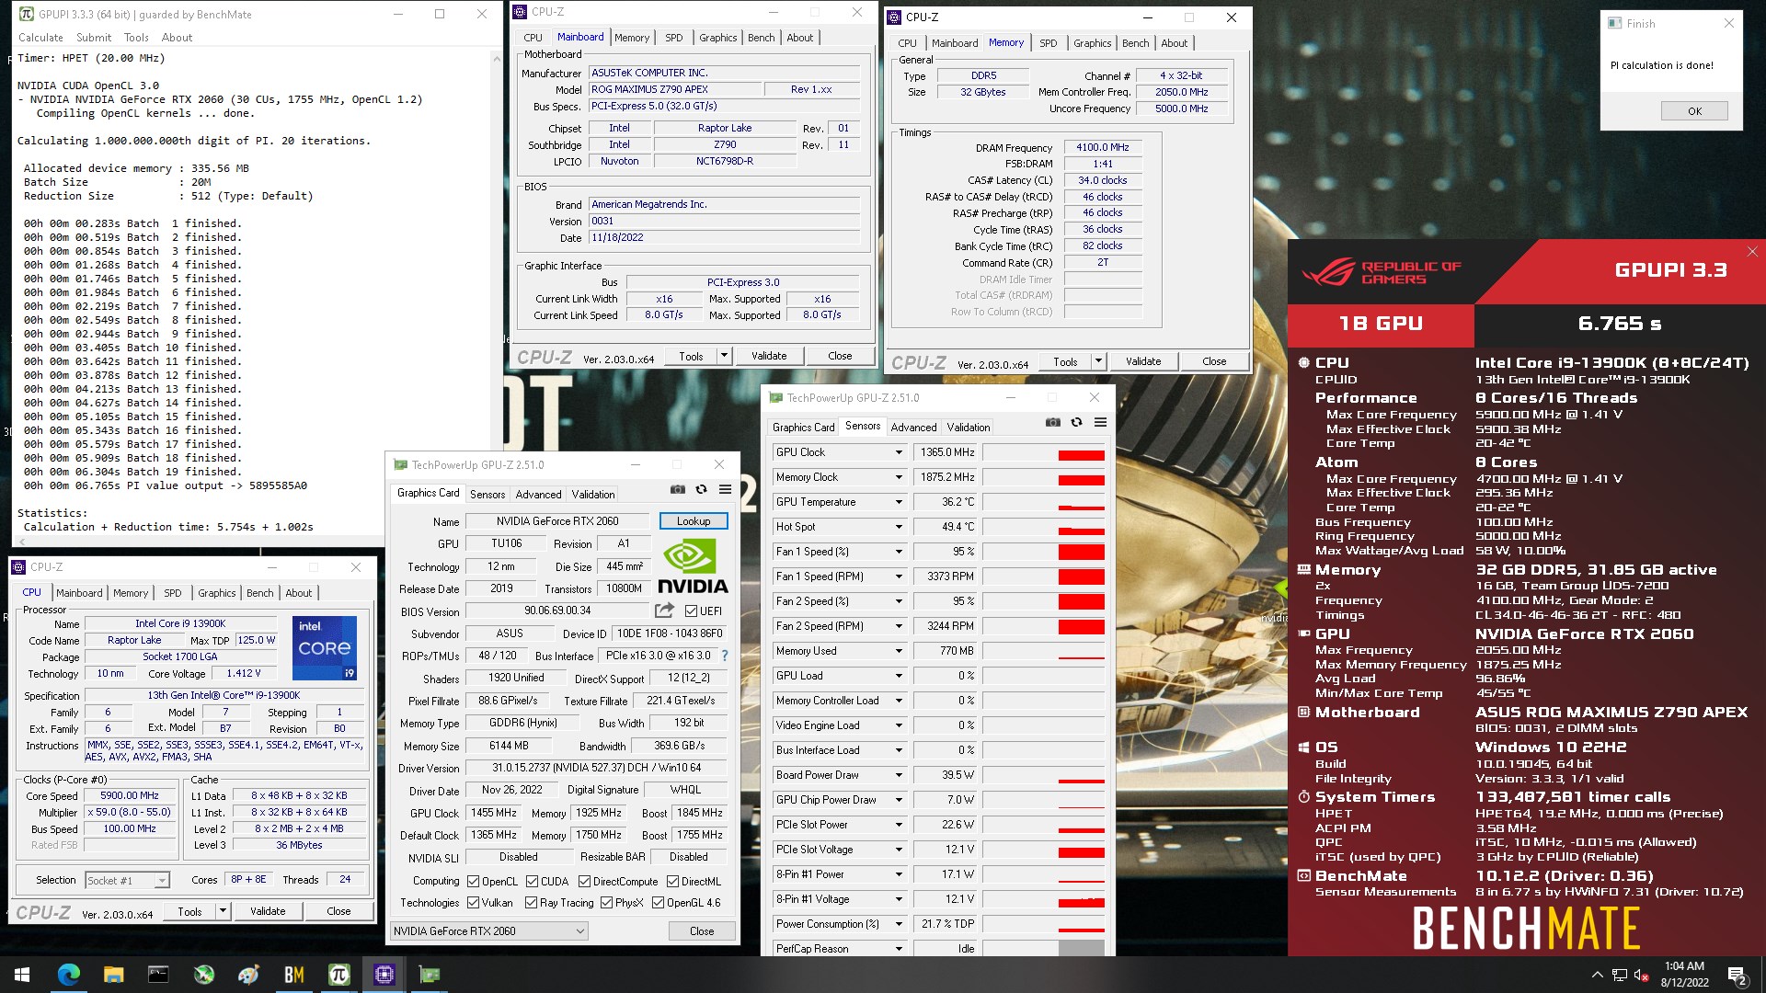Click Close in the CPU tab CPU-Z window

click(338, 911)
